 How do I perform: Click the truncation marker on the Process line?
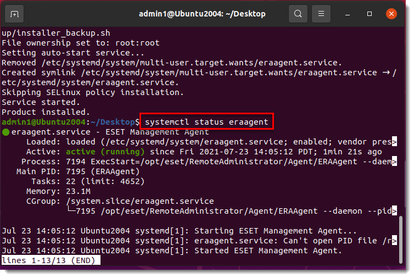394,162
